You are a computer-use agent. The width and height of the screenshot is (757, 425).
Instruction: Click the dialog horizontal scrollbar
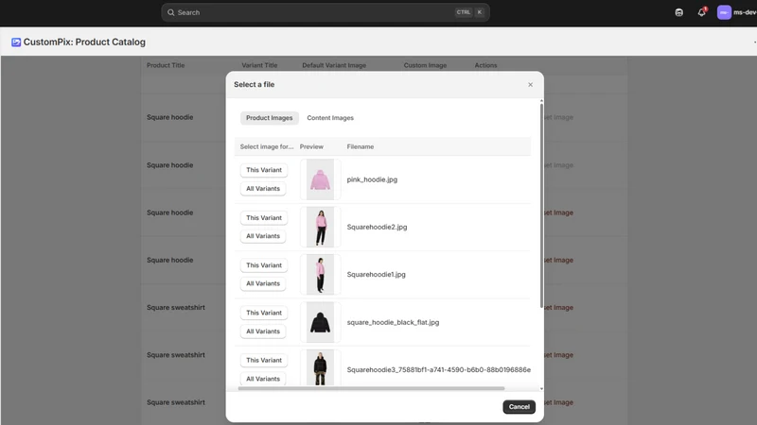(x=371, y=388)
